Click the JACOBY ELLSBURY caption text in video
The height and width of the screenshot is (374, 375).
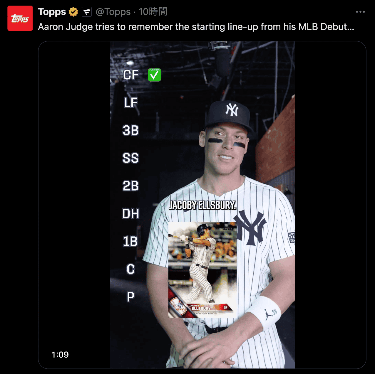[203, 205]
